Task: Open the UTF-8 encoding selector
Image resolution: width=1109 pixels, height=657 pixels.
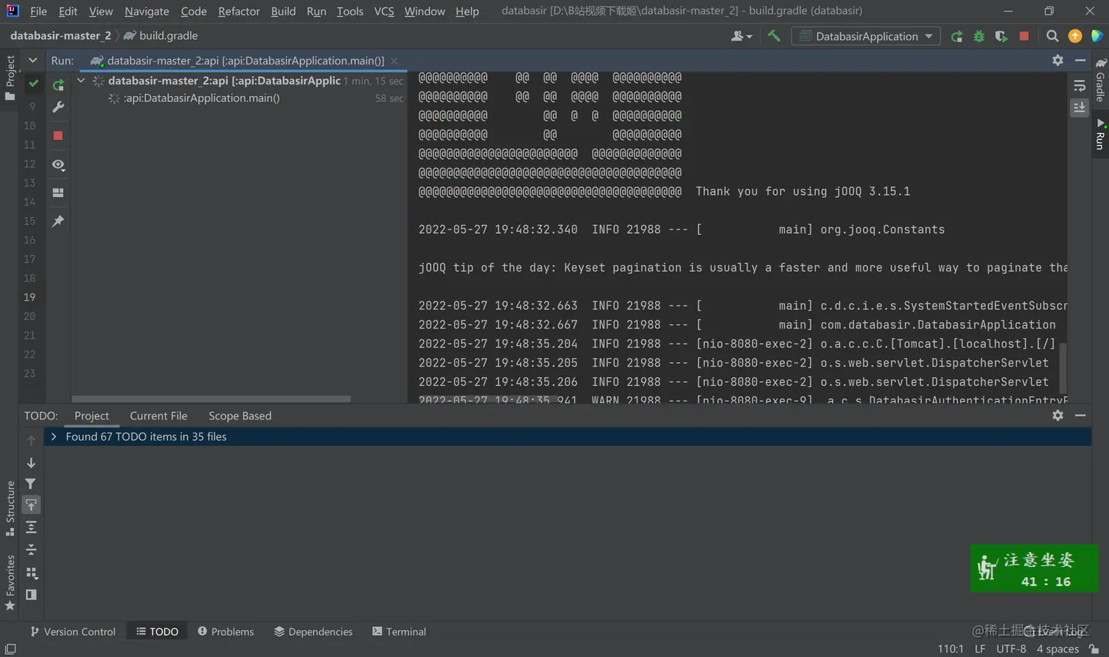Action: coord(1011,649)
